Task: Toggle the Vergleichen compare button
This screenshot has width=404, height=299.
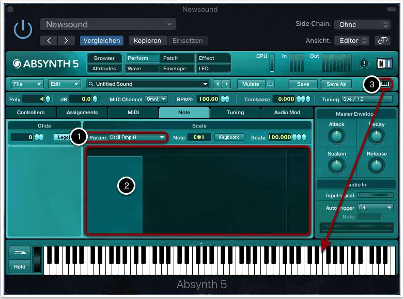Action: (101, 40)
